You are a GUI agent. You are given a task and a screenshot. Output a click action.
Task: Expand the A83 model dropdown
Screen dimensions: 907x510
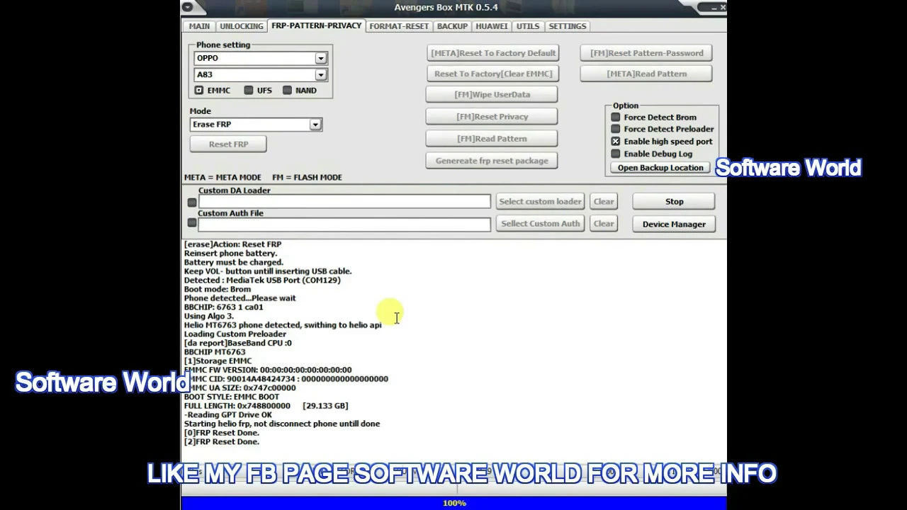coord(321,74)
